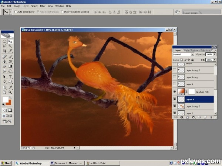Open the Fill slider arrow

215,60
